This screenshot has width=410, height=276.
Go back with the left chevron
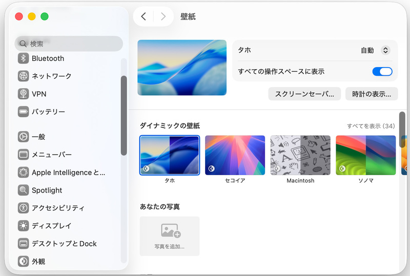(143, 16)
